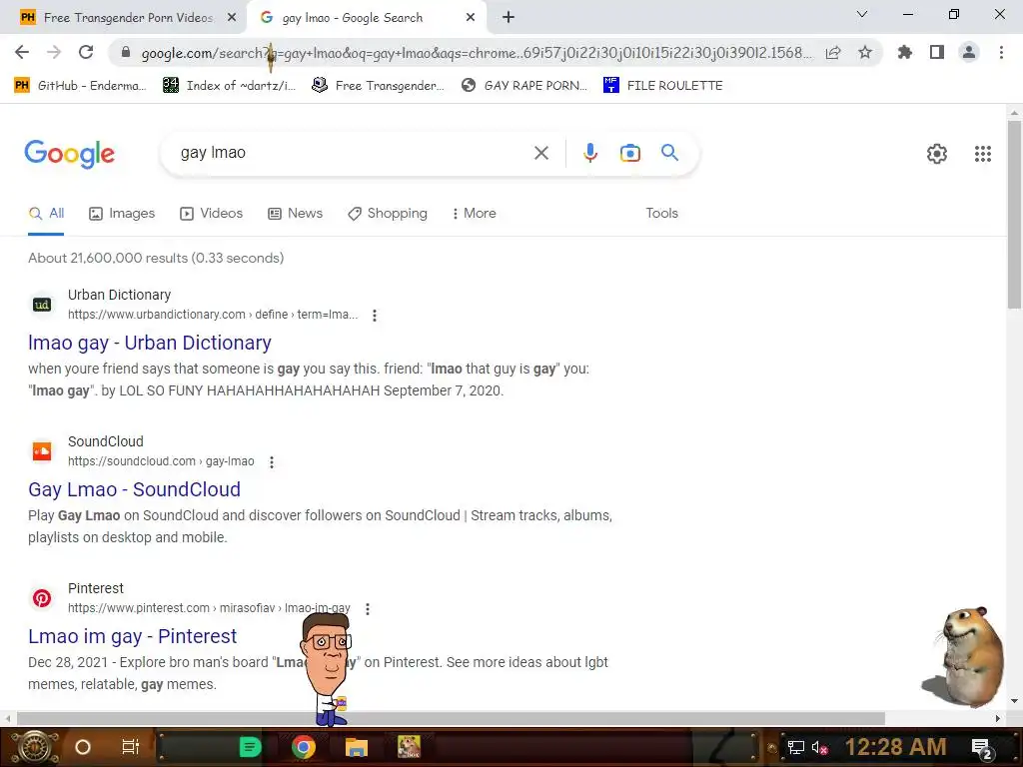Open Google quick settings gear
The height and width of the screenshot is (767, 1023).
[x=937, y=153]
